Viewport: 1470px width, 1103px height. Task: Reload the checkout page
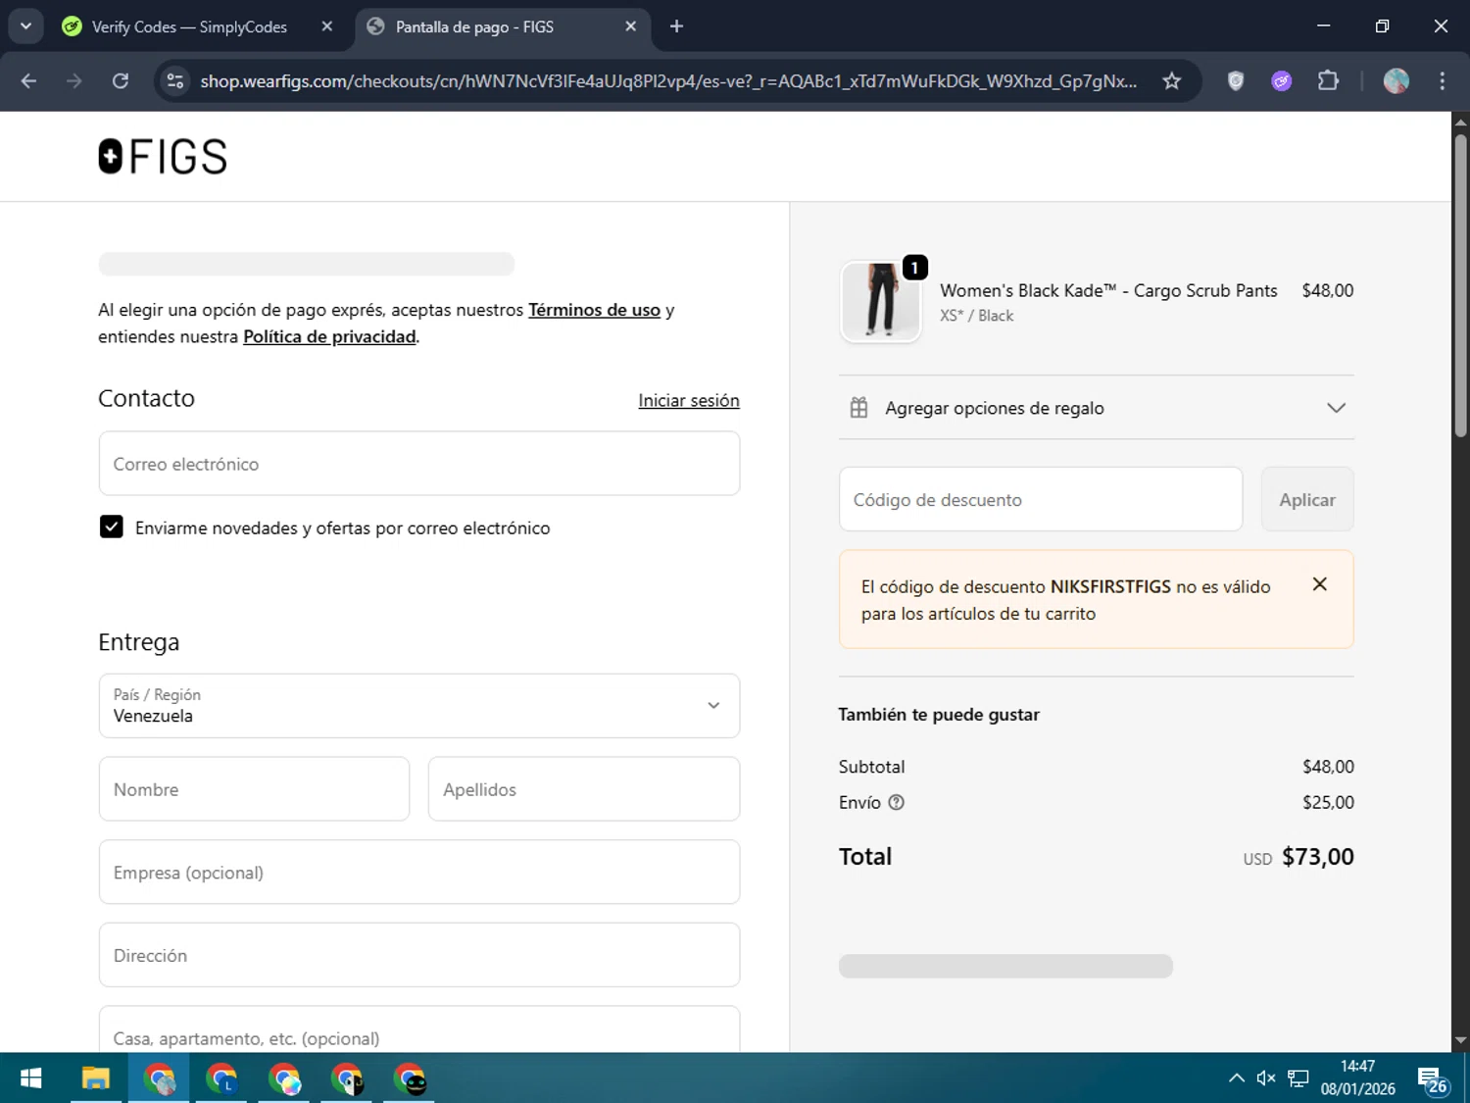[x=121, y=81]
